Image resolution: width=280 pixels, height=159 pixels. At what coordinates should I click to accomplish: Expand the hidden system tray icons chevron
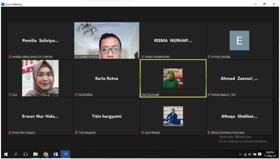click(x=240, y=154)
